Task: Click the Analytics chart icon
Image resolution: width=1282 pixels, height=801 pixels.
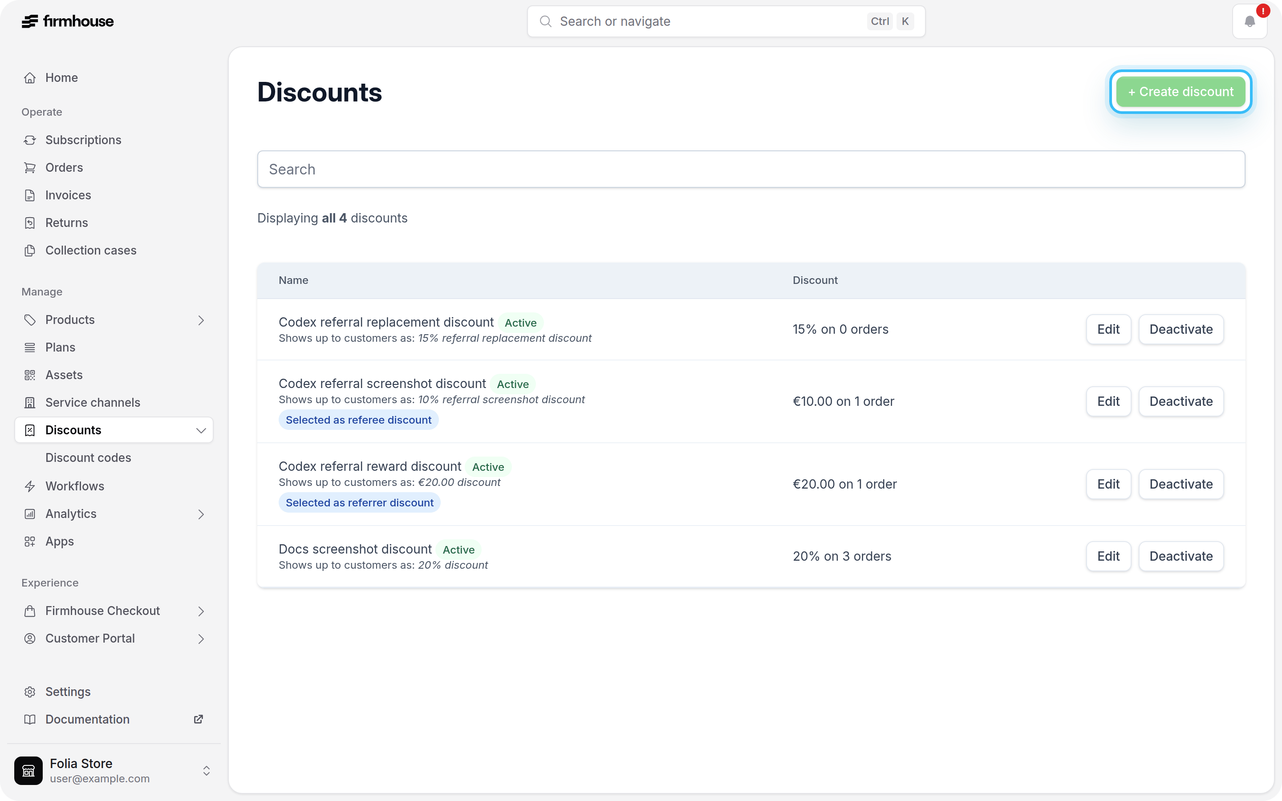Action: pyautogui.click(x=30, y=514)
